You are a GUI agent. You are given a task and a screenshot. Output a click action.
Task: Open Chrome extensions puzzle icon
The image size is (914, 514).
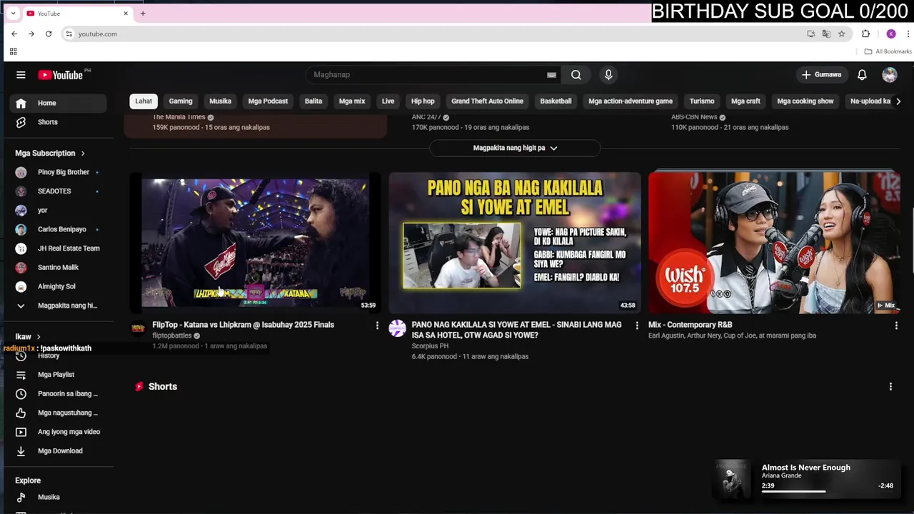(865, 34)
